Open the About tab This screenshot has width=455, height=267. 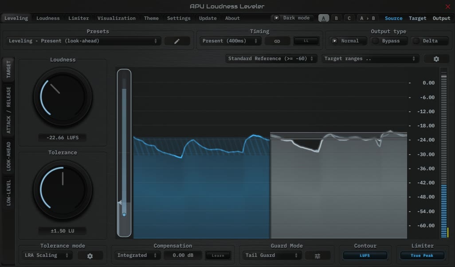coord(232,18)
